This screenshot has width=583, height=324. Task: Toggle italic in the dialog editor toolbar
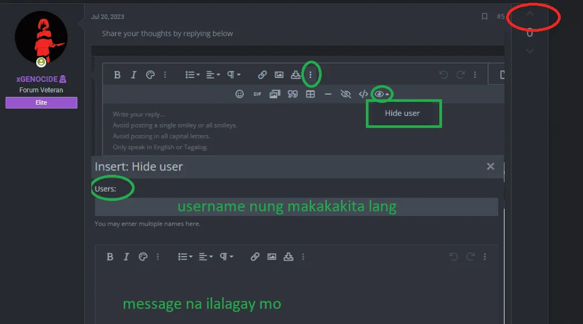pos(126,257)
